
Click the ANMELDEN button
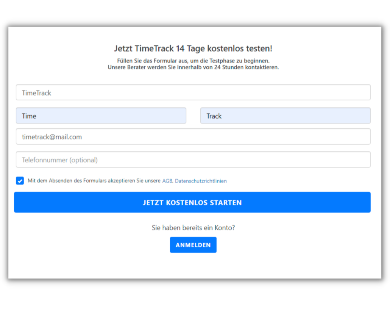pyautogui.click(x=193, y=245)
